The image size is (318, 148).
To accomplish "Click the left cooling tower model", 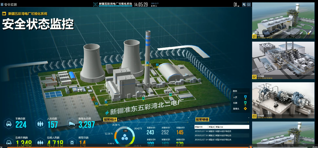I will click(x=92, y=63).
